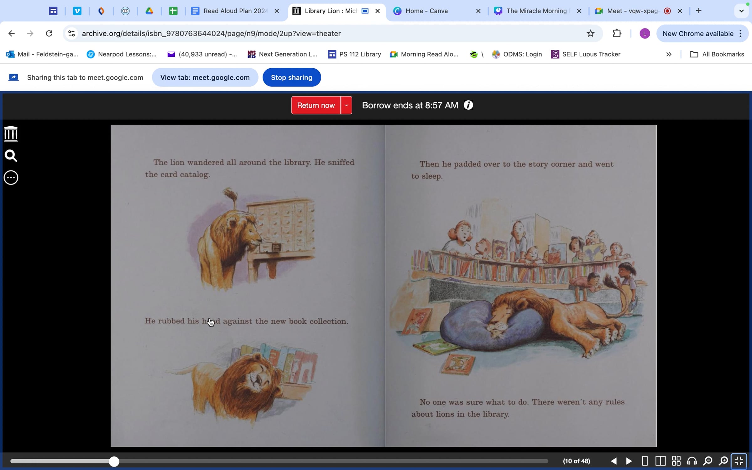Start read aloud with headphones icon
Viewport: 752px width, 470px height.
click(692, 461)
